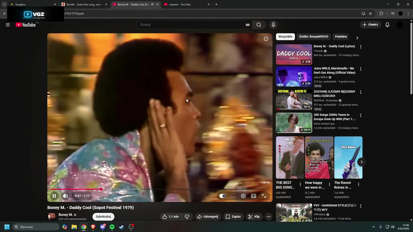Open options for How happy we were short
This screenshot has height=232, width=413.
point(329,185)
